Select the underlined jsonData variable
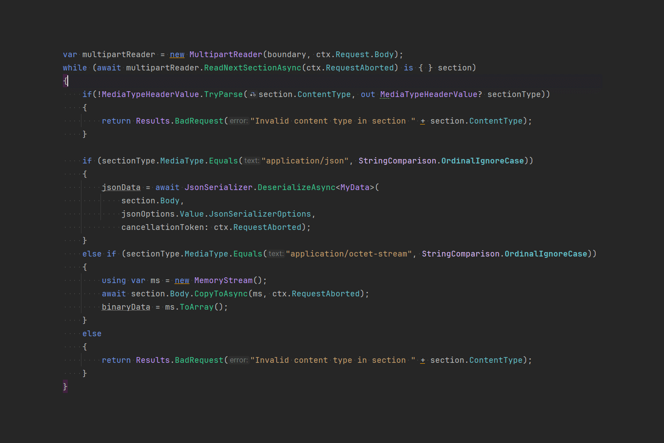 tap(121, 187)
